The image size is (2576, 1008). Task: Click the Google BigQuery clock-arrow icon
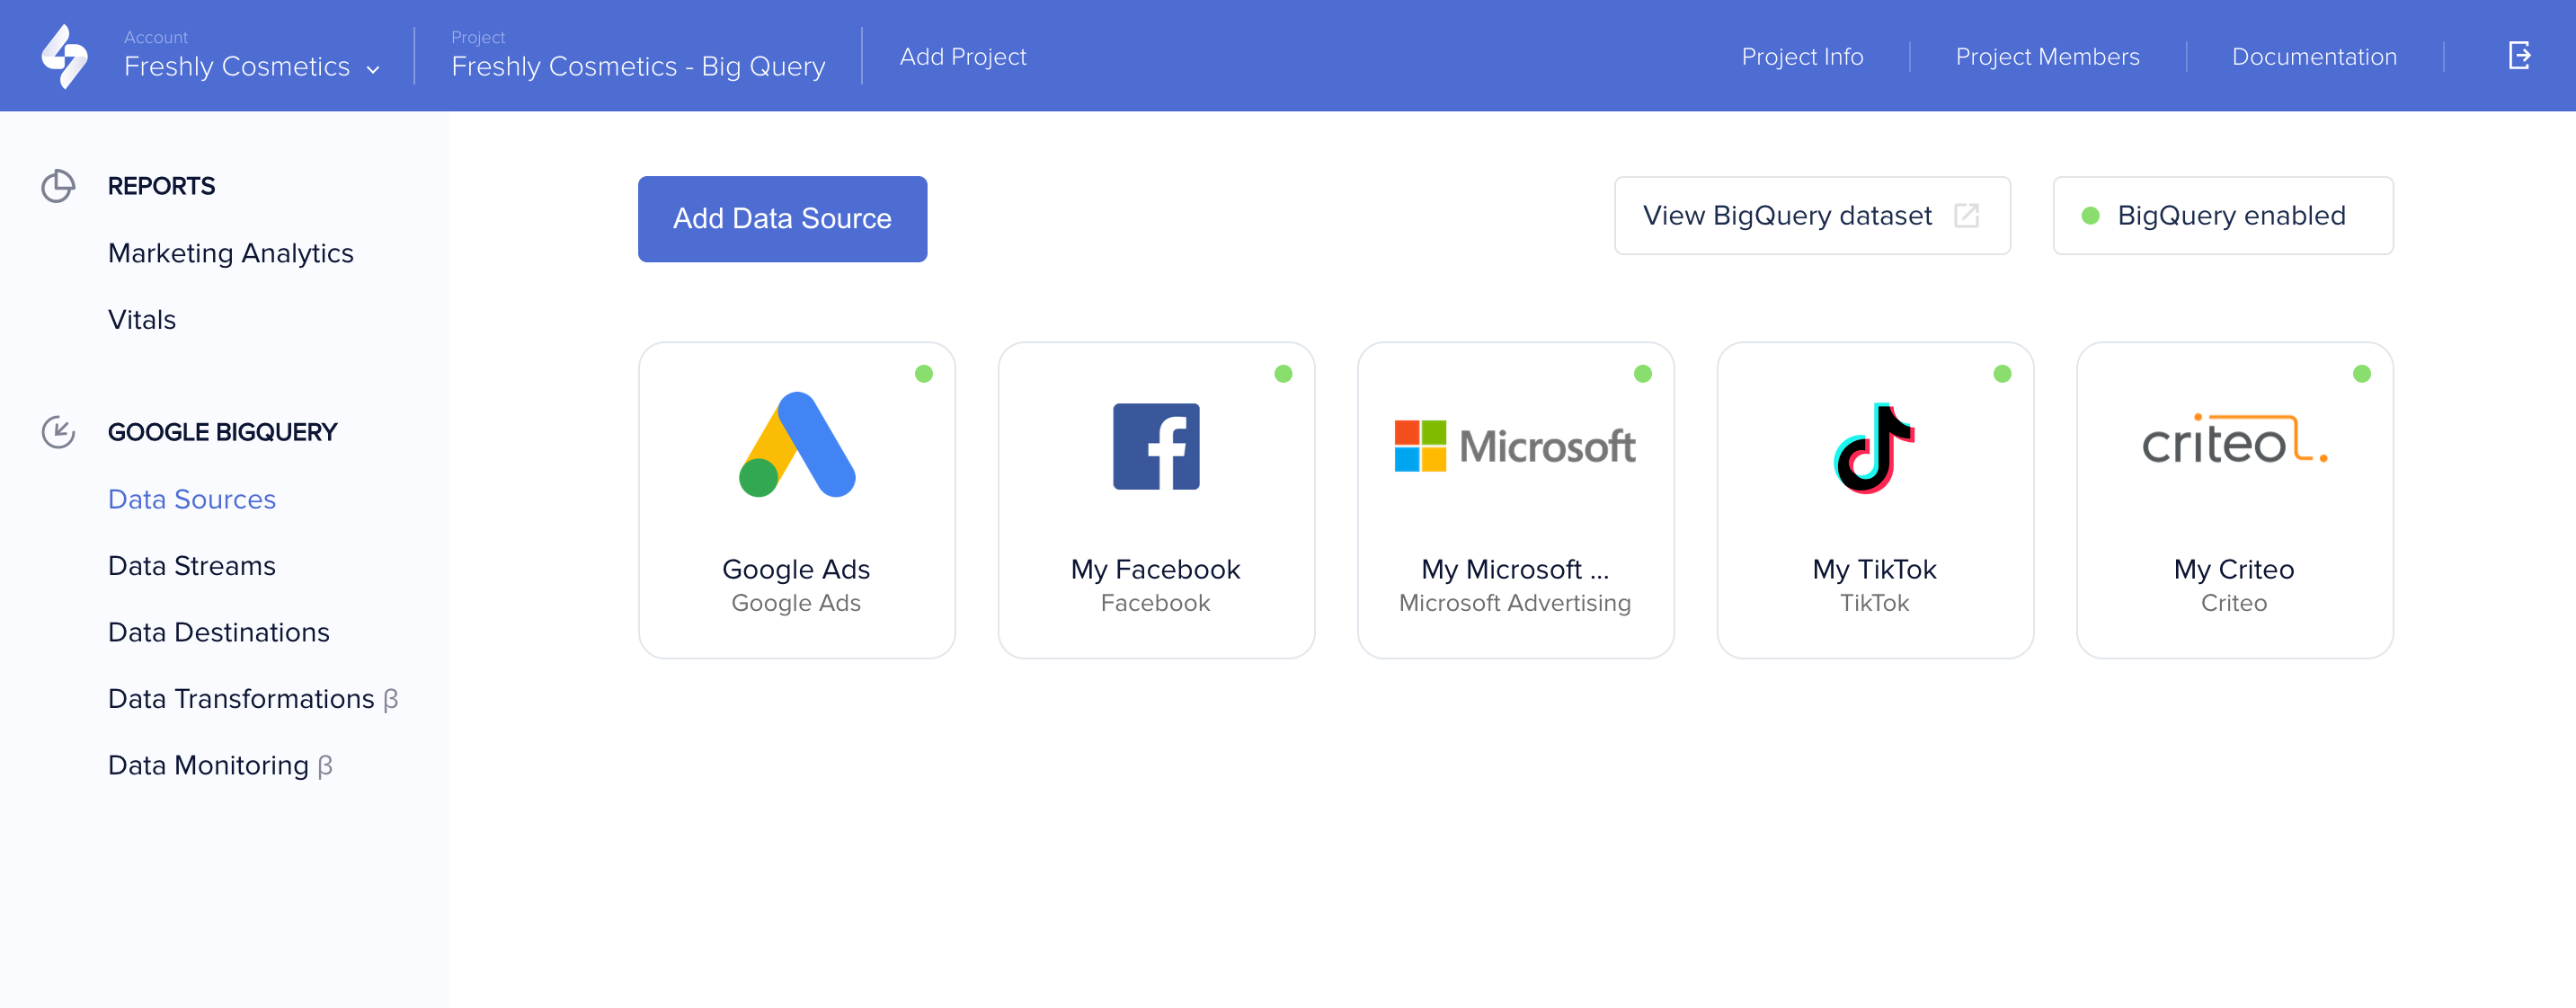pyautogui.click(x=58, y=432)
